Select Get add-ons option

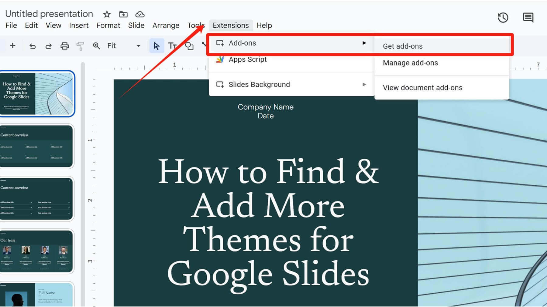(442, 46)
